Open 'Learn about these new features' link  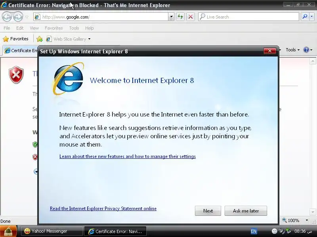[x=127, y=156]
